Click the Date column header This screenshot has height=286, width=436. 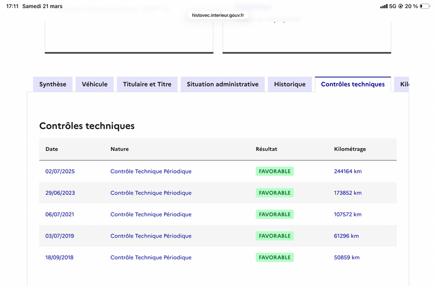[52, 149]
